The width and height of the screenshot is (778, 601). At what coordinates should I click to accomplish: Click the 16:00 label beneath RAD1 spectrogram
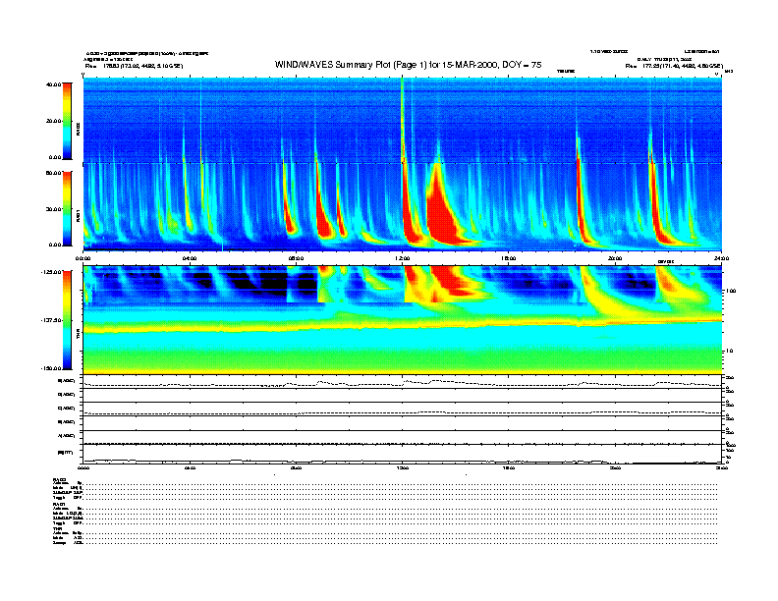pos(509,257)
